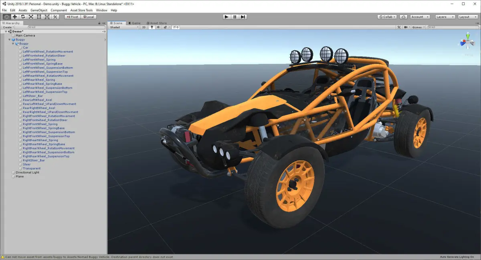Viewport: 481px width, 260px height.
Task: Switch to the Game tab
Action: [x=134, y=23]
